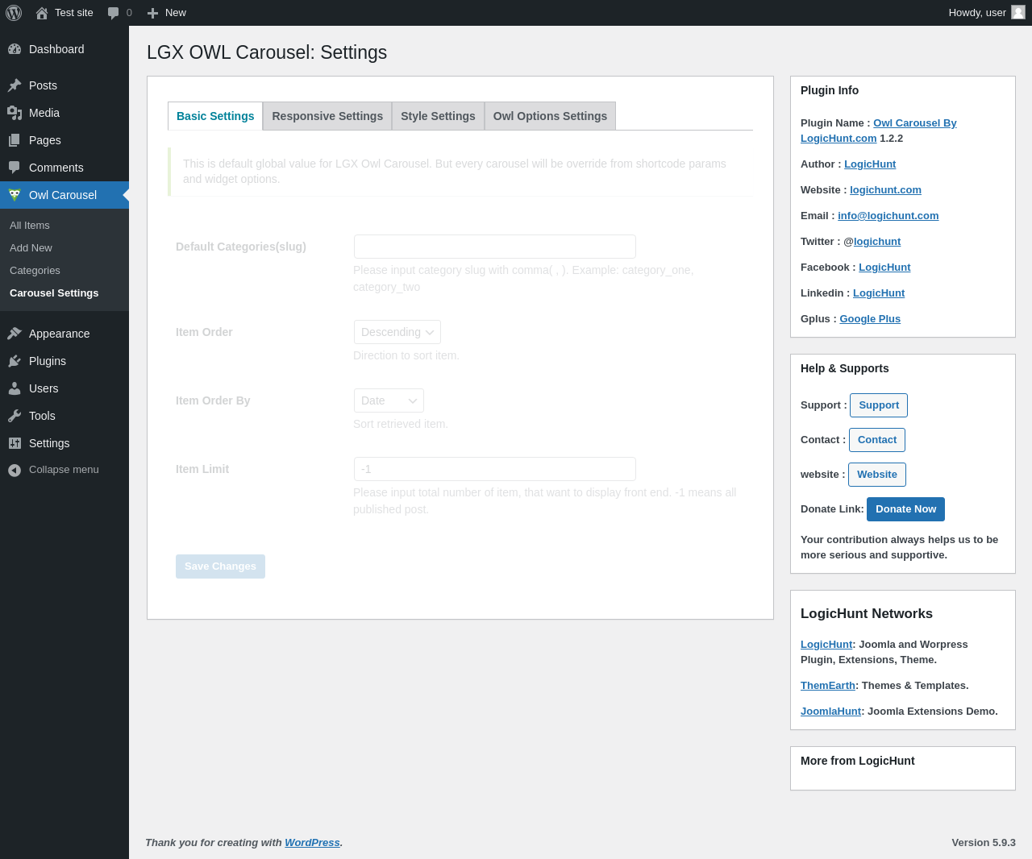
Task: Click the Website button
Action: 877,475
